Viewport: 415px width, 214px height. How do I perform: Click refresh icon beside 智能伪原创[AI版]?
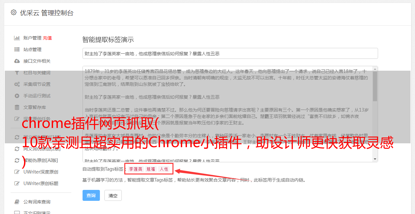pyautogui.click(x=17, y=160)
